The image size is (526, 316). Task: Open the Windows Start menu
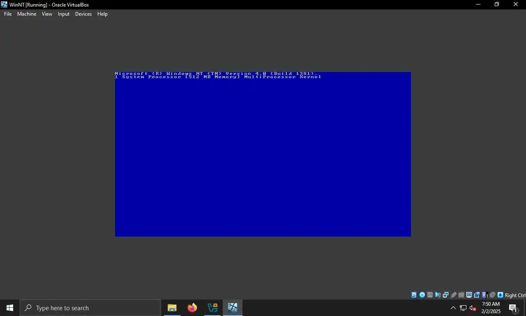10,308
